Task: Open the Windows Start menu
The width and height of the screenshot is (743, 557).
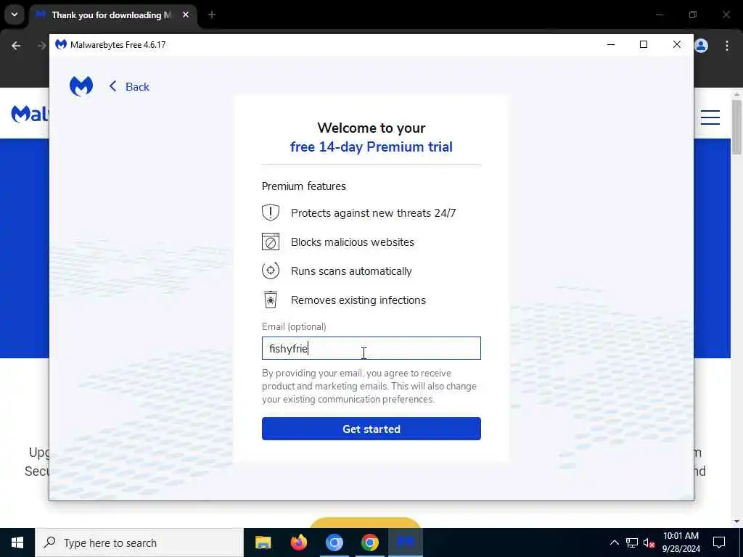Action: [17, 542]
